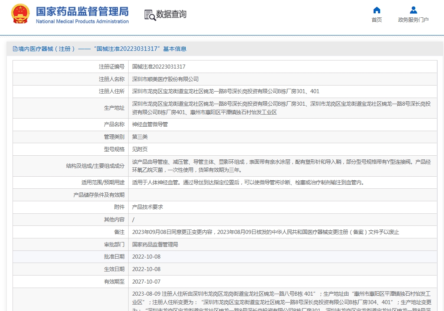Click the 注册人住所 row label
The width and height of the screenshot is (444, 311).
point(112,91)
